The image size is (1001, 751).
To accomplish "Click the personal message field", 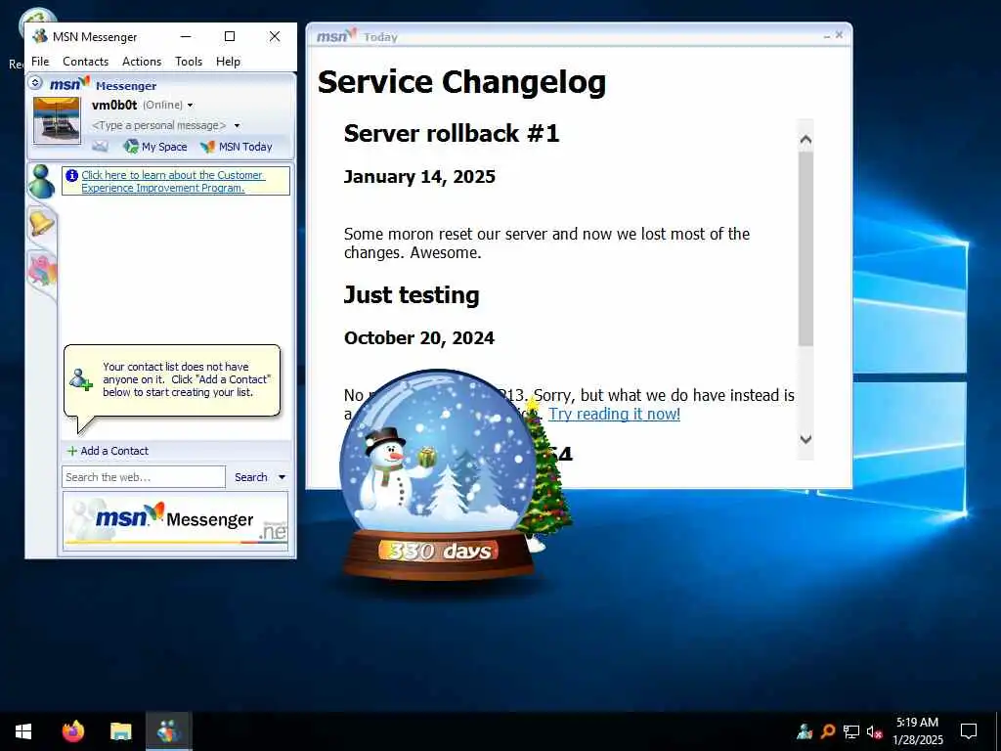I will pyautogui.click(x=159, y=125).
